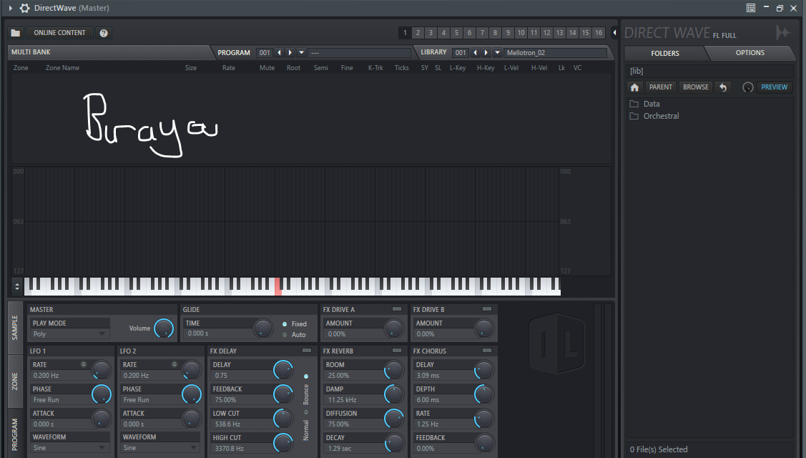The width and height of the screenshot is (806, 458).
Task: Click the PARENT button
Action: [661, 87]
